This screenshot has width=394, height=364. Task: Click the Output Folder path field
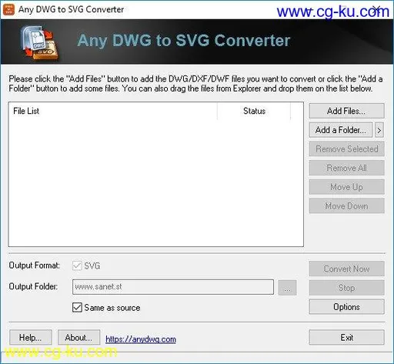(173, 287)
